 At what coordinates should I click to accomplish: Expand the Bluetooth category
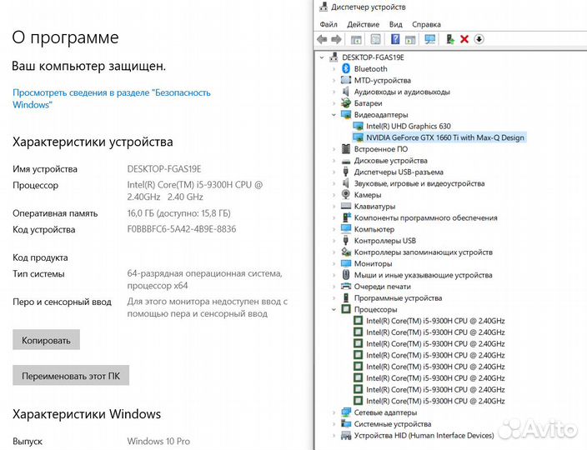pos(334,69)
